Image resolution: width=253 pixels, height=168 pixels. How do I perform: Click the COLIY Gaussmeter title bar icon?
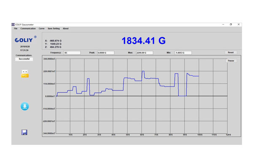point(13,24)
